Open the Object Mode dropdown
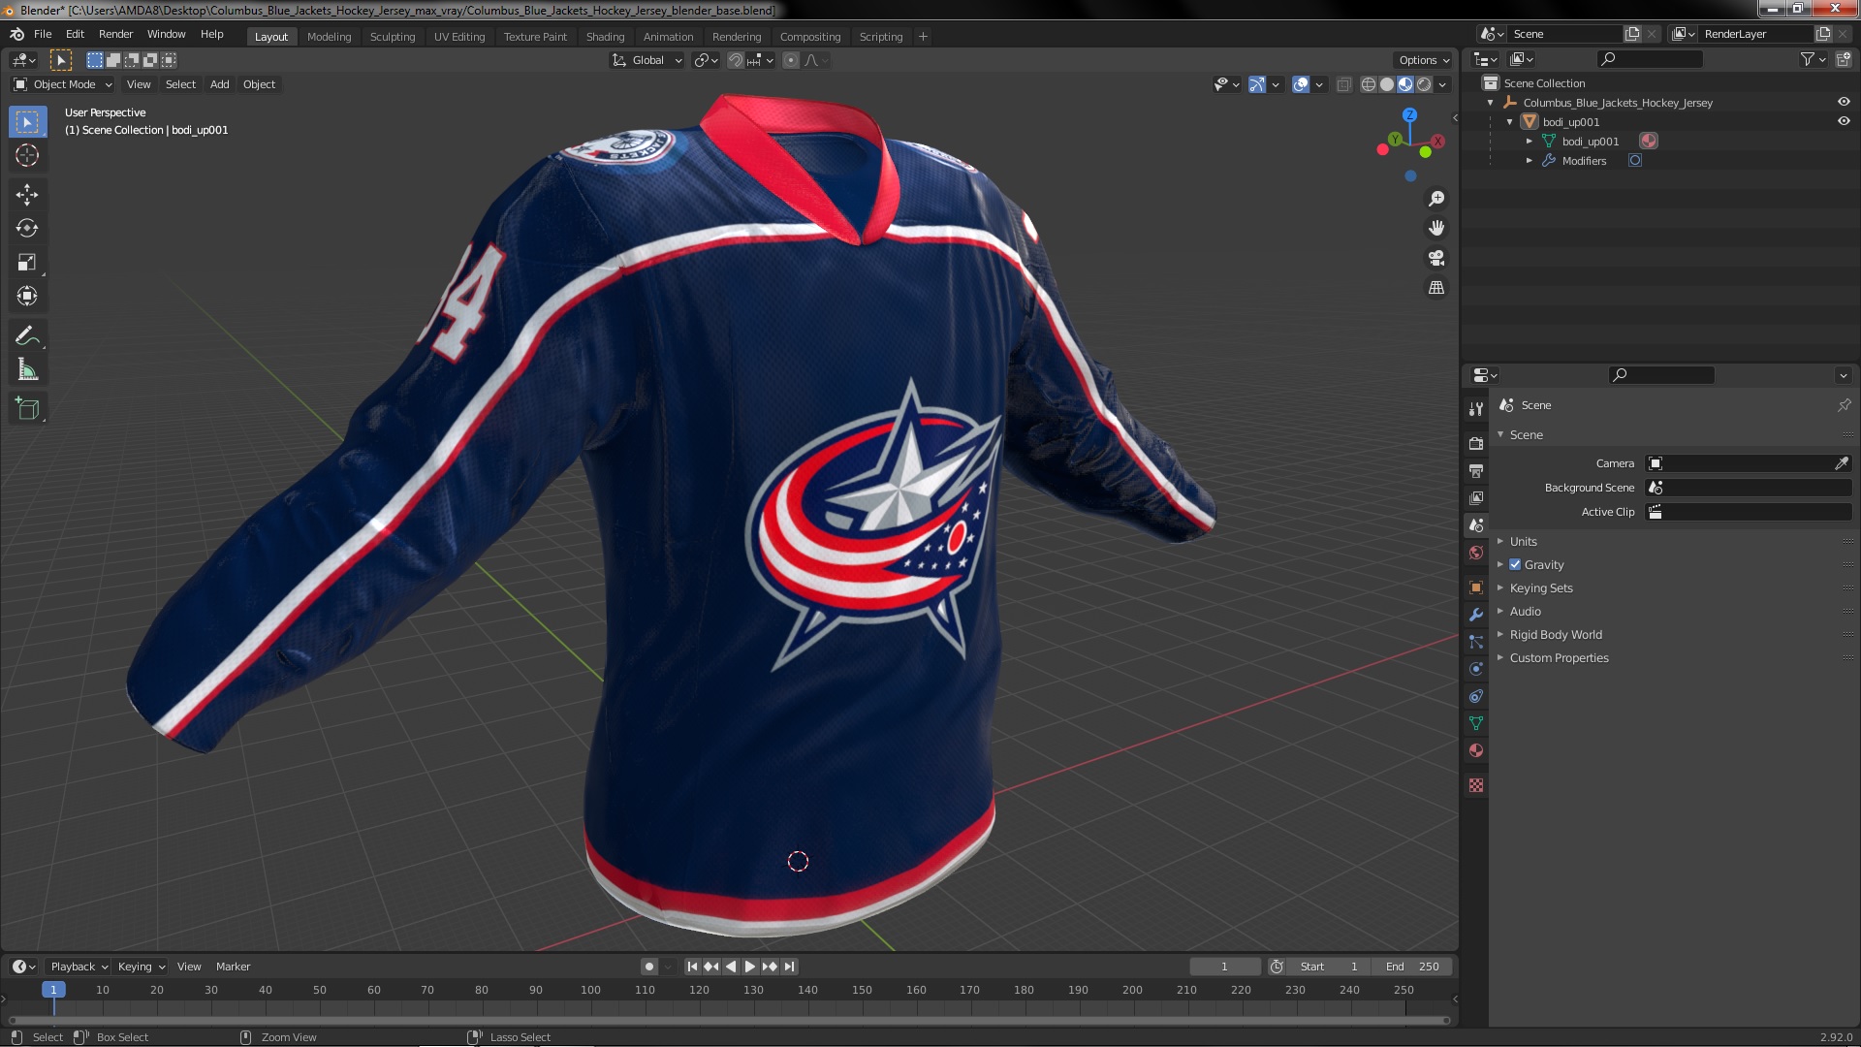Screen dimensions: 1861x1047 63,84
